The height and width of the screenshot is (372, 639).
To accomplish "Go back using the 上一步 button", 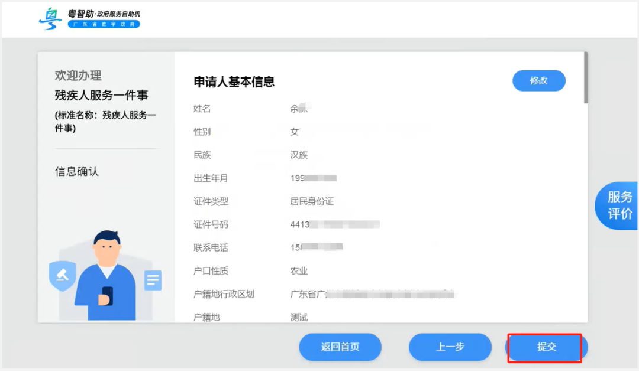I will (450, 347).
